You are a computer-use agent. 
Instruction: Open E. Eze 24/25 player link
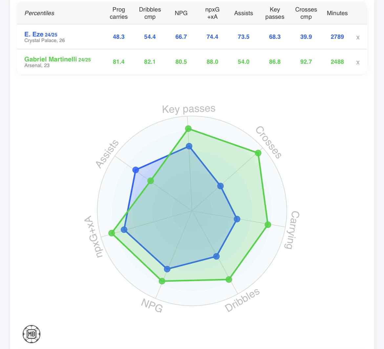pos(41,34)
